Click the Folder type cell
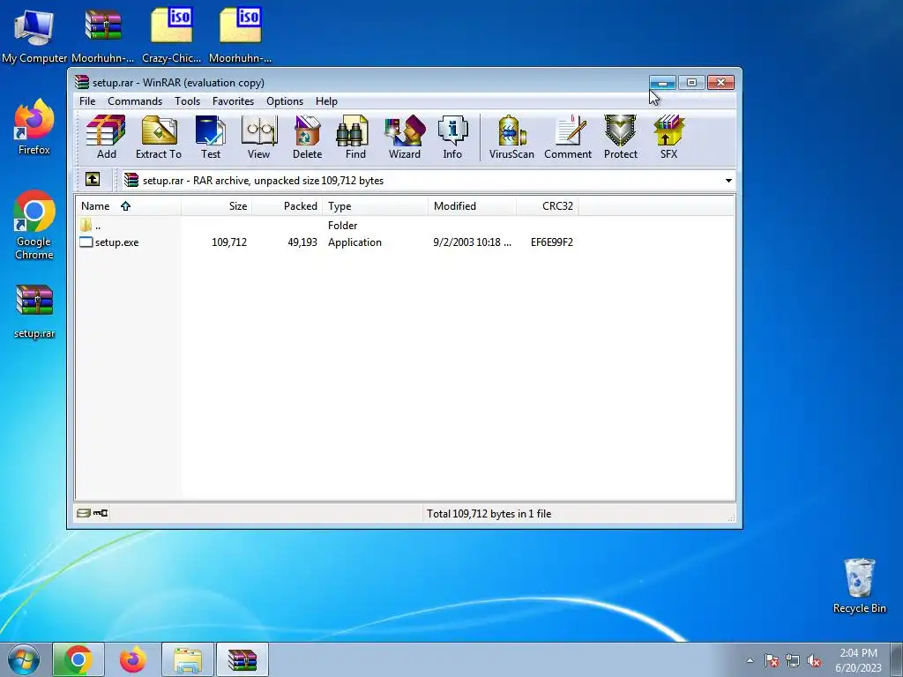 click(343, 226)
